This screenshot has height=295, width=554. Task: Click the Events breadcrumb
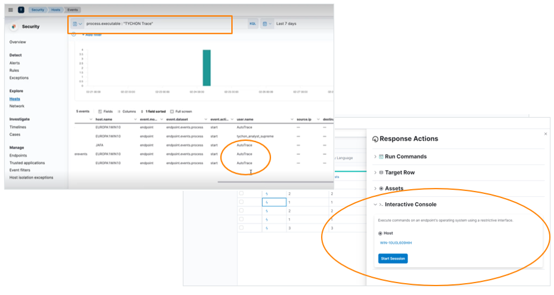(73, 10)
